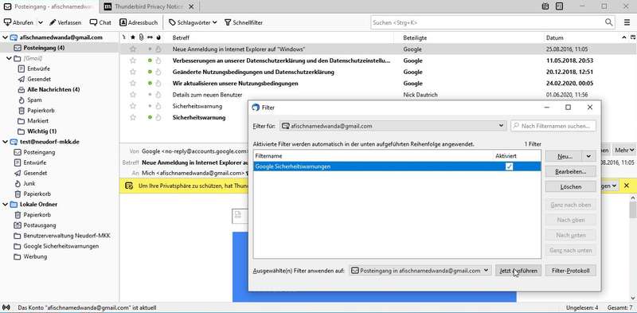Open the folder dropdown for applying filters
The width and height of the screenshot is (637, 313).
420,271
